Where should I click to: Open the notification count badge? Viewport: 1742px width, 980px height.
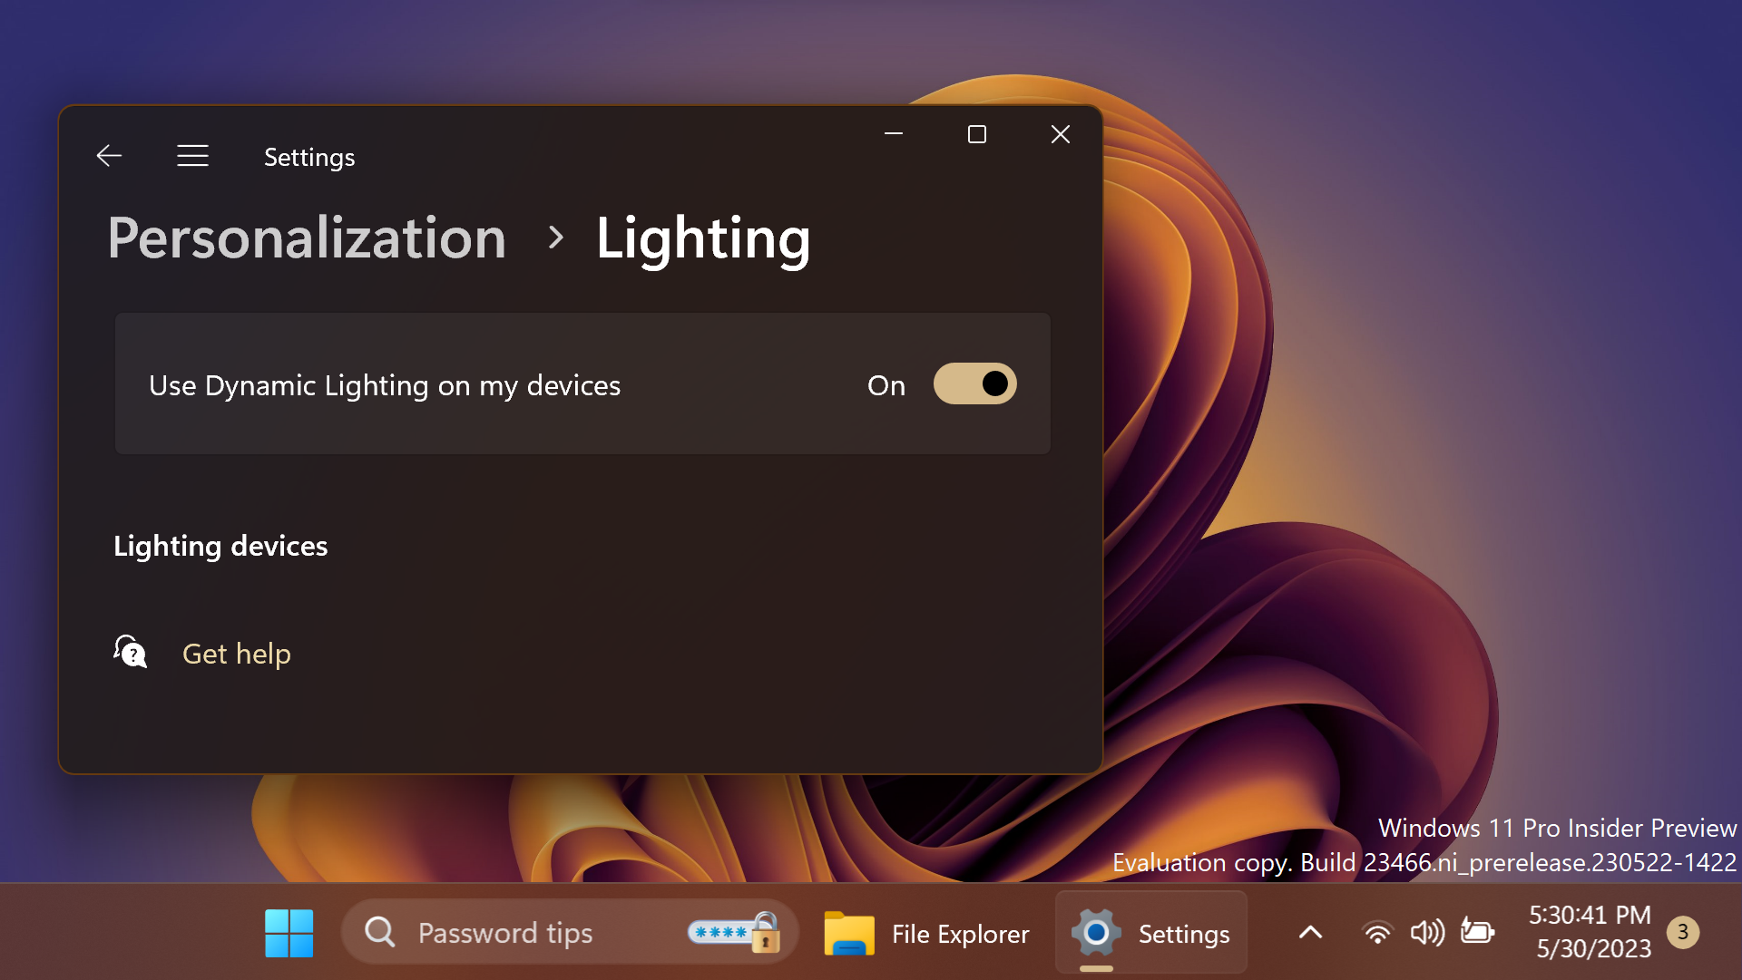[x=1684, y=932]
